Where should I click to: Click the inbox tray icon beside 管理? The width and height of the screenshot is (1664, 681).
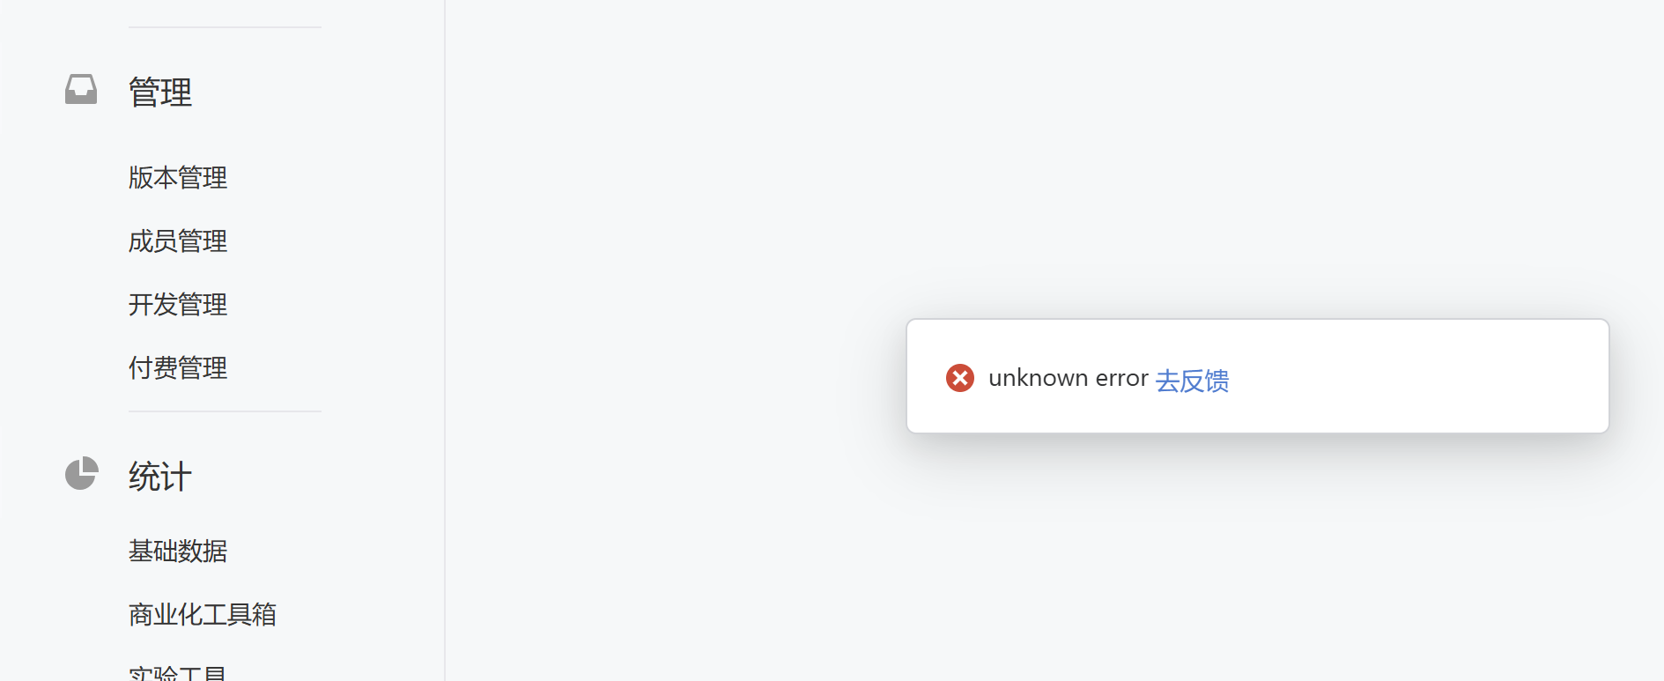81,90
